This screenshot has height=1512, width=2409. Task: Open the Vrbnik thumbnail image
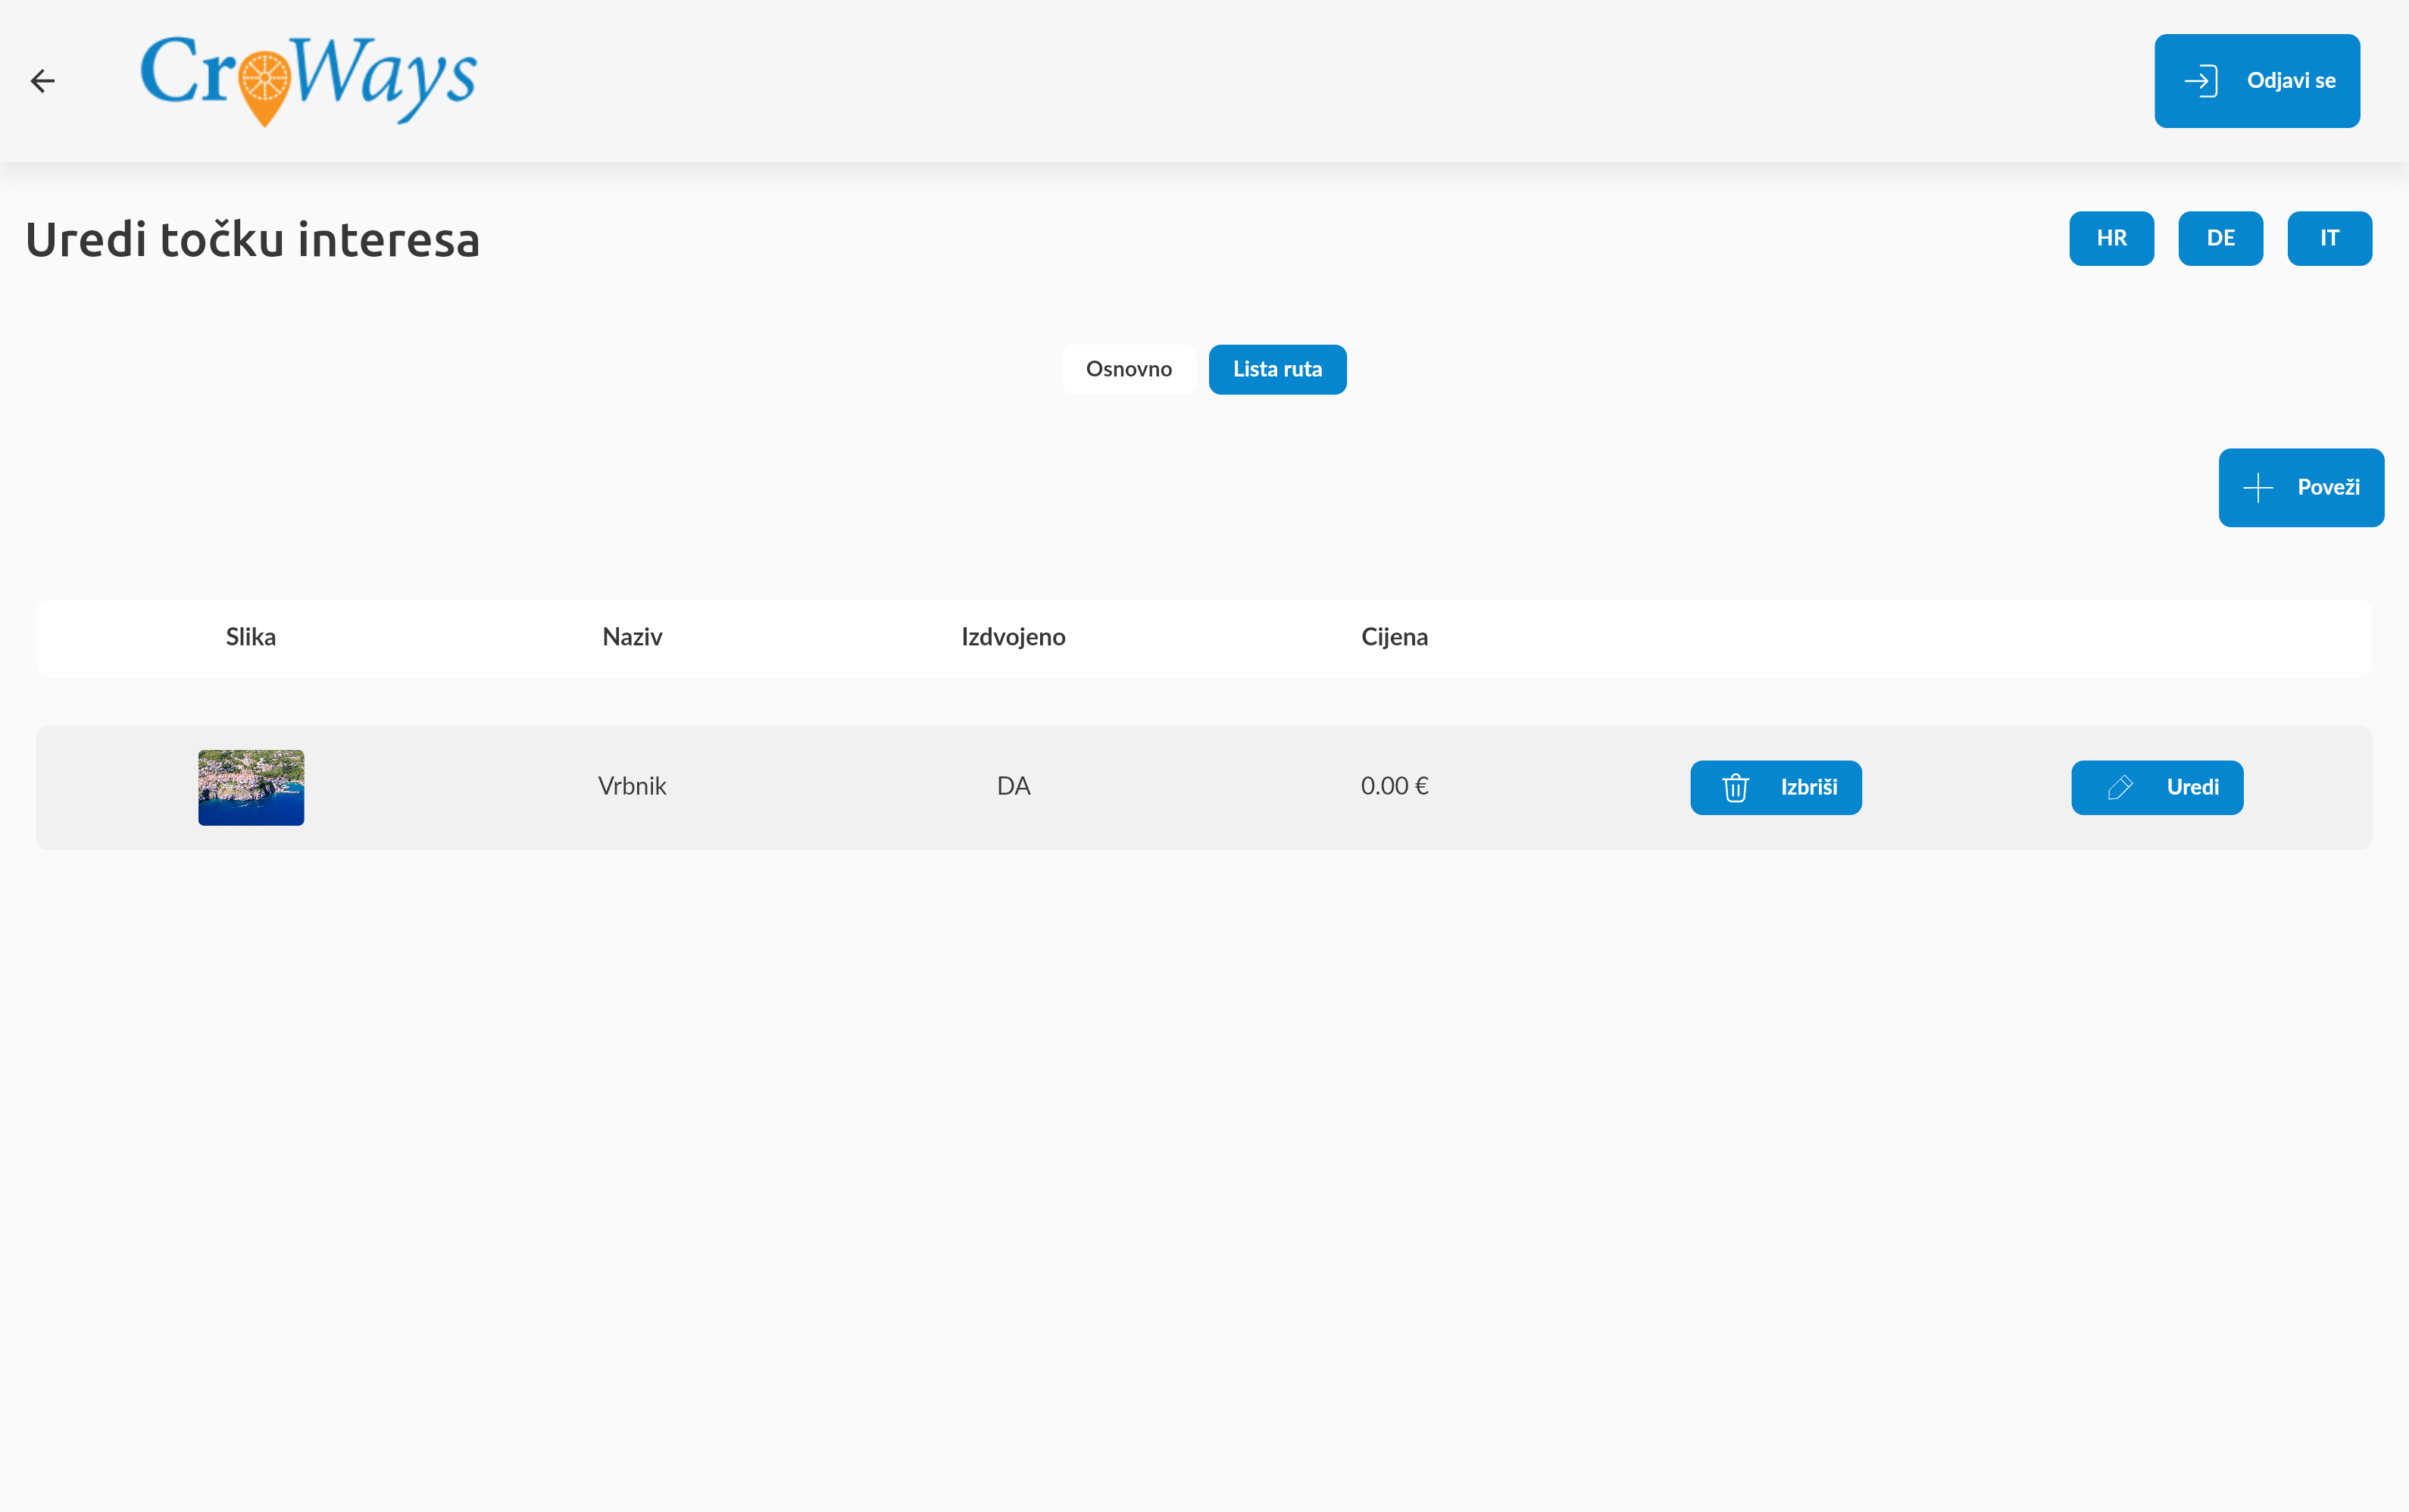click(251, 788)
